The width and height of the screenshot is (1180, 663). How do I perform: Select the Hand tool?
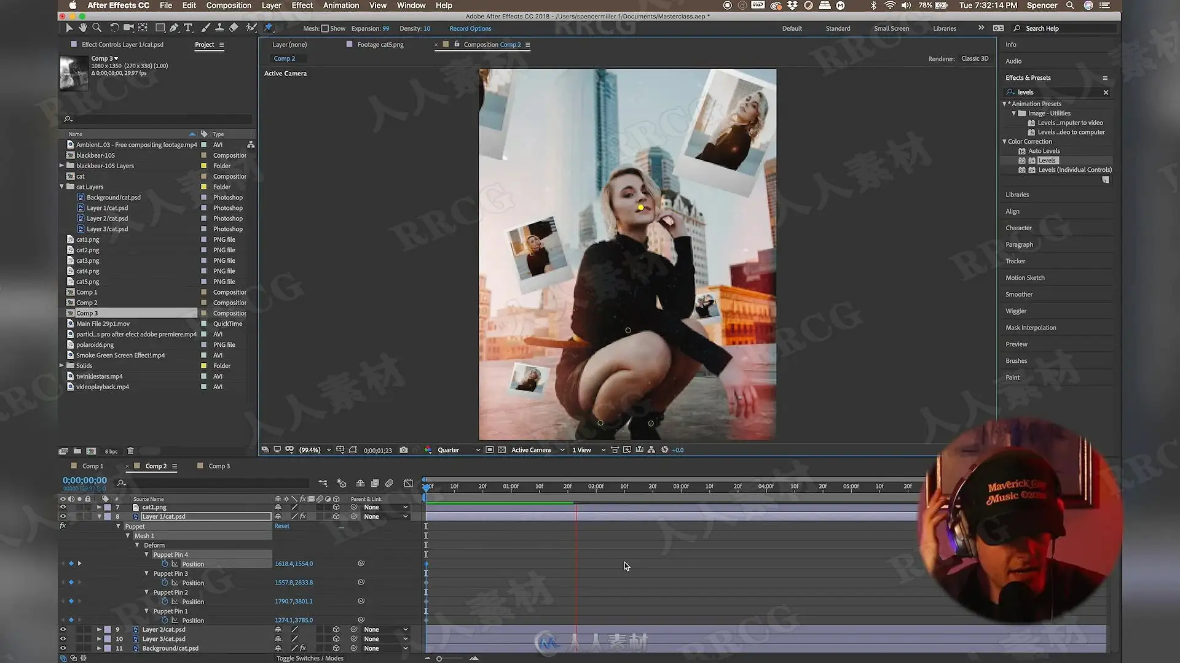click(x=83, y=28)
